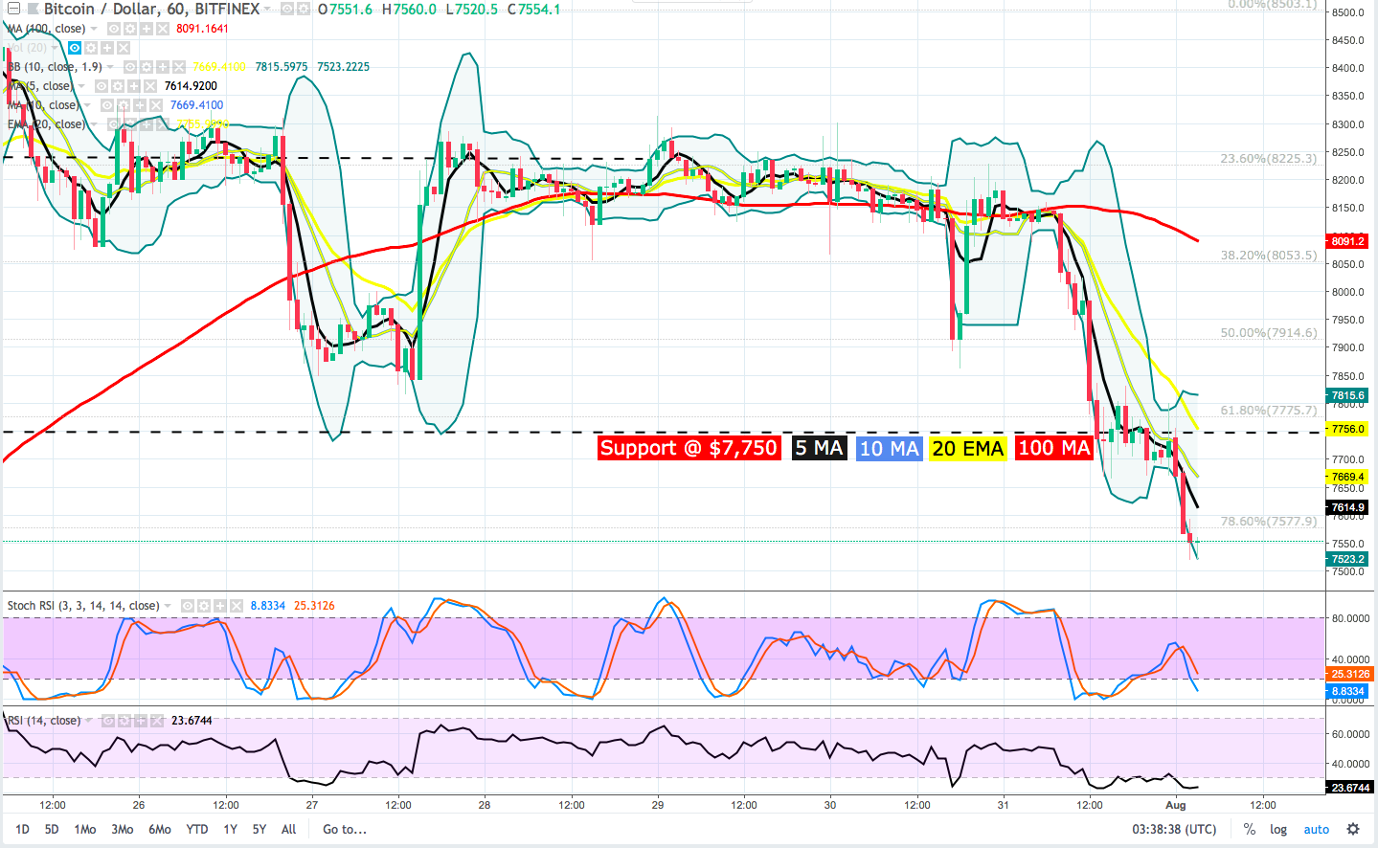Image resolution: width=1378 pixels, height=848 pixels.
Task: Enable log scale on the price axis
Action: click(1279, 829)
